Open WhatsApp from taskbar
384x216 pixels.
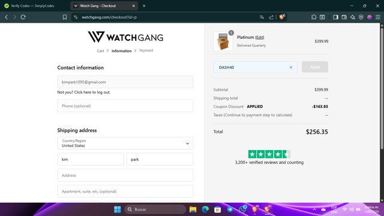click(242, 209)
